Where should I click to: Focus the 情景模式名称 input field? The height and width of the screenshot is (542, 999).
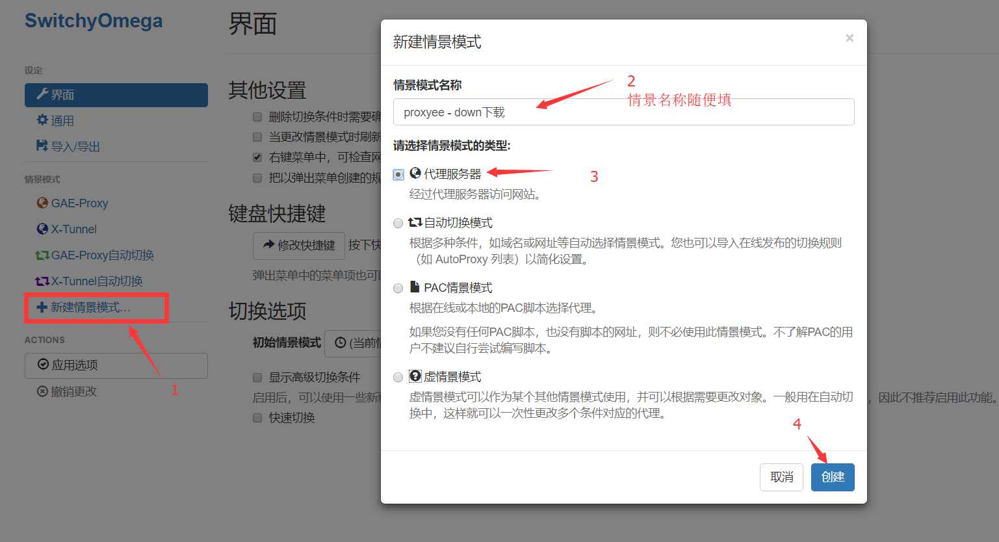623,112
